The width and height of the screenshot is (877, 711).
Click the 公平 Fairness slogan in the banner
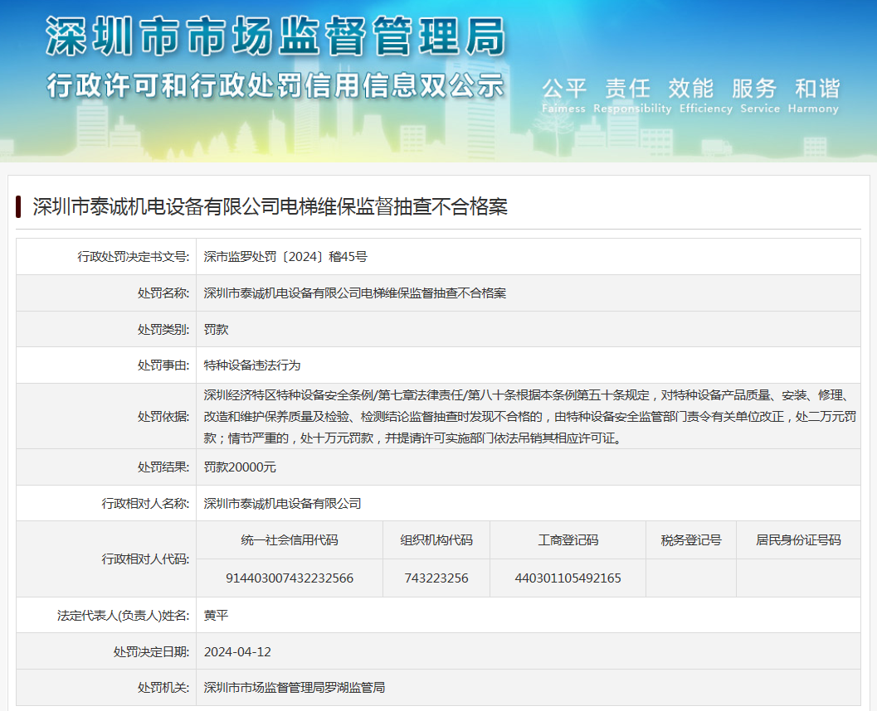564,96
